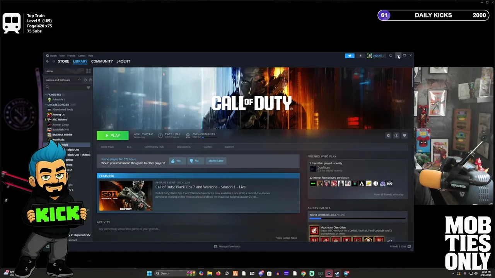Image resolution: width=495 pixels, height=278 pixels.
Task: Open Firefox from the taskbar
Action: [218, 273]
